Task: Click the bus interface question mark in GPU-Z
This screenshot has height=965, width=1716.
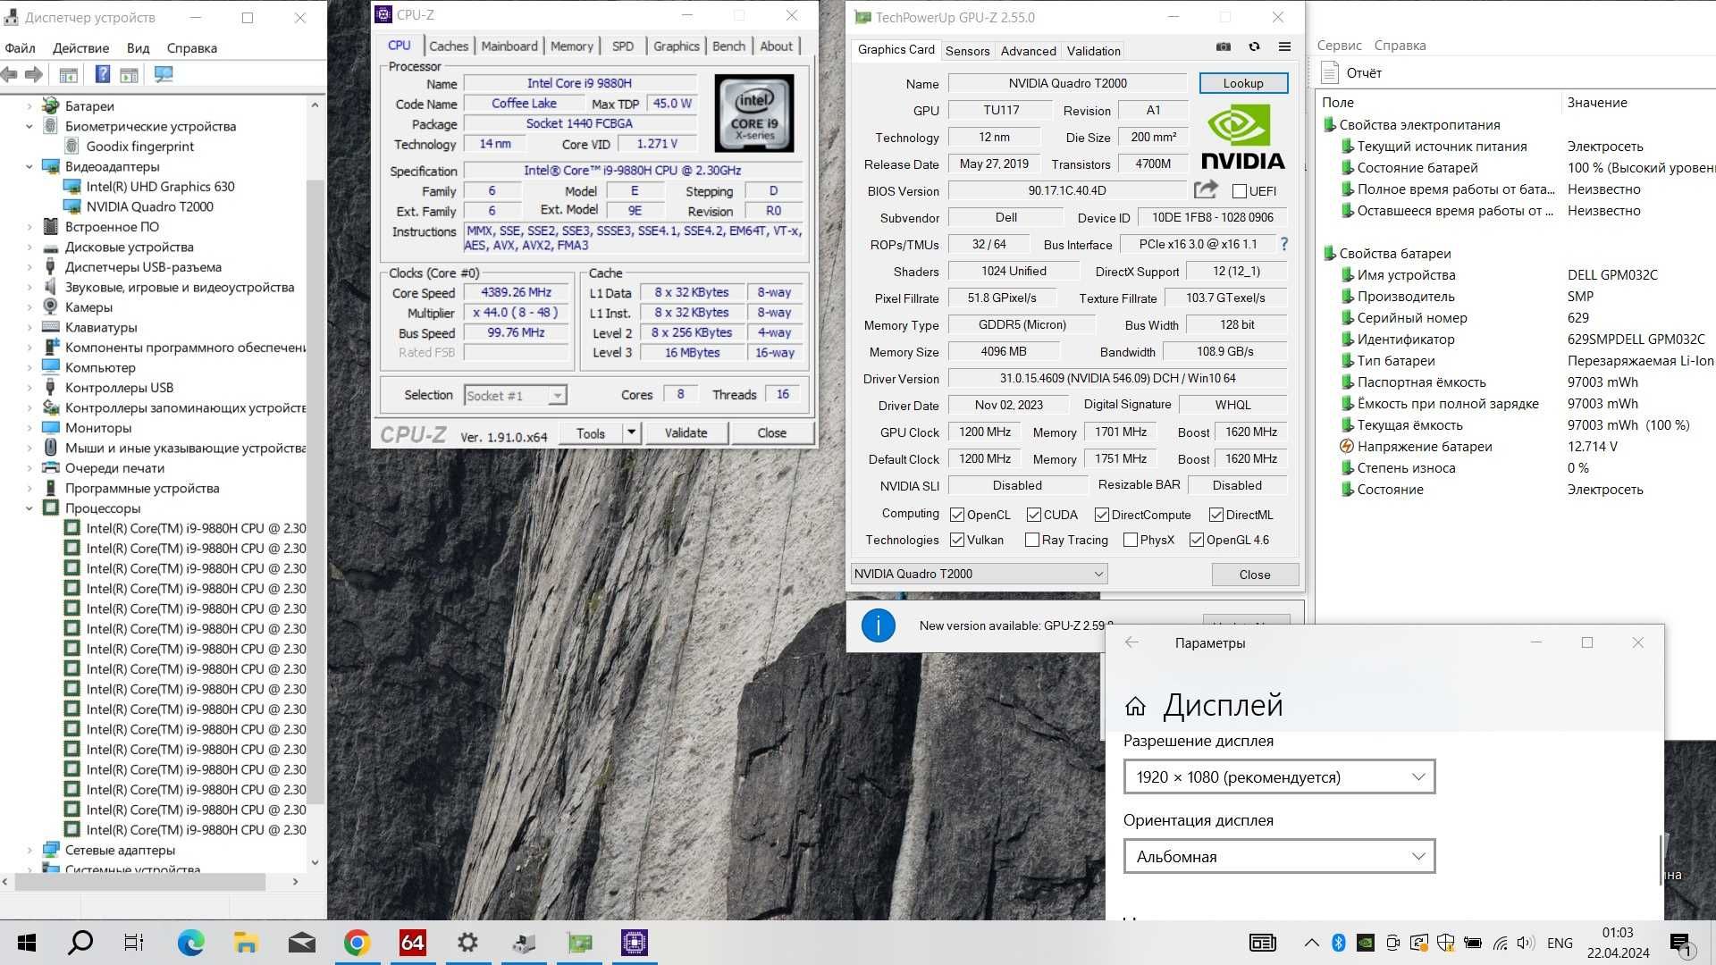Action: (1284, 244)
